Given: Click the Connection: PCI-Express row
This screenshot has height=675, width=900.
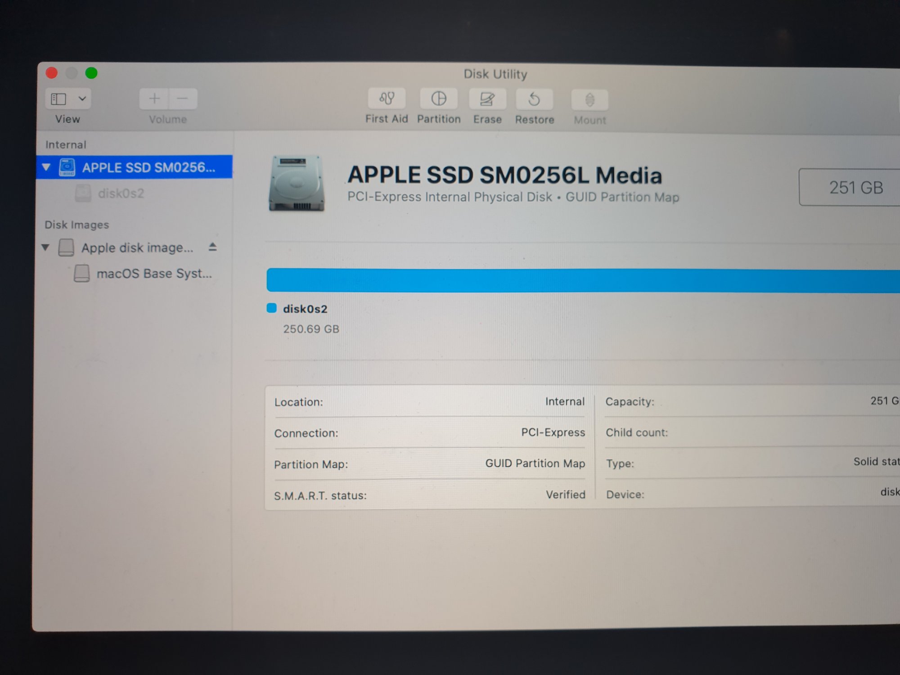Looking at the screenshot, I should 430,432.
